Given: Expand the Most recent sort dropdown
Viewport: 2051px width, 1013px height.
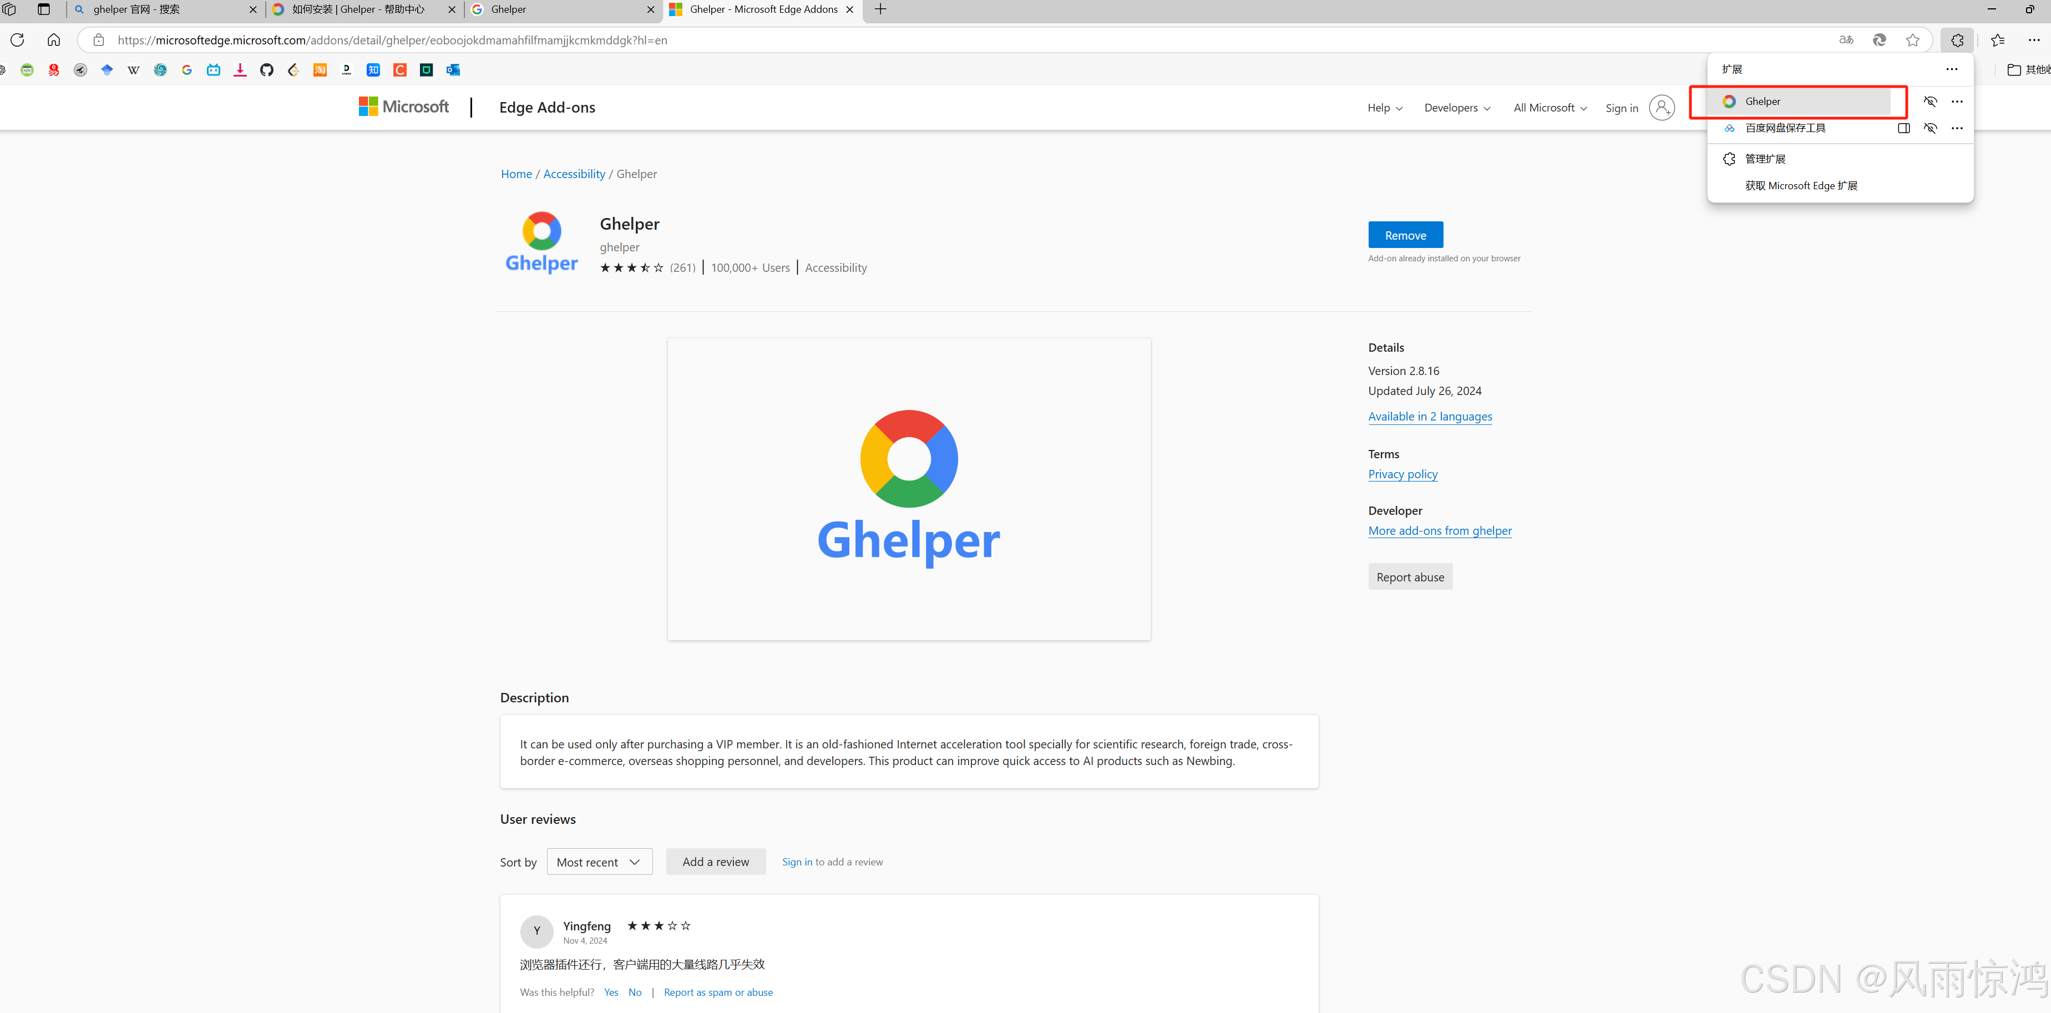Looking at the screenshot, I should coord(600,862).
